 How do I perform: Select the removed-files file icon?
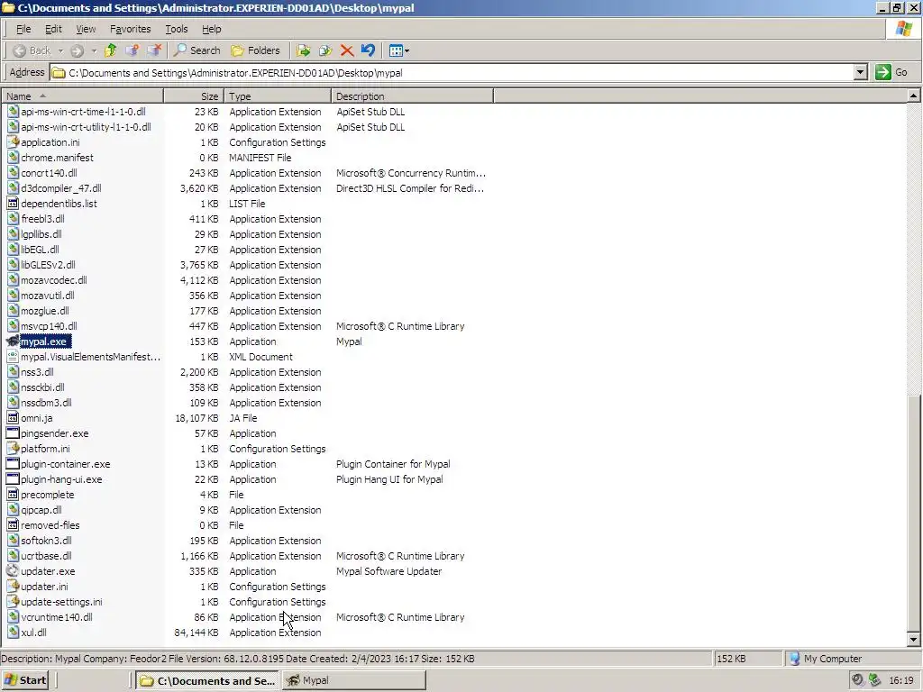click(13, 525)
